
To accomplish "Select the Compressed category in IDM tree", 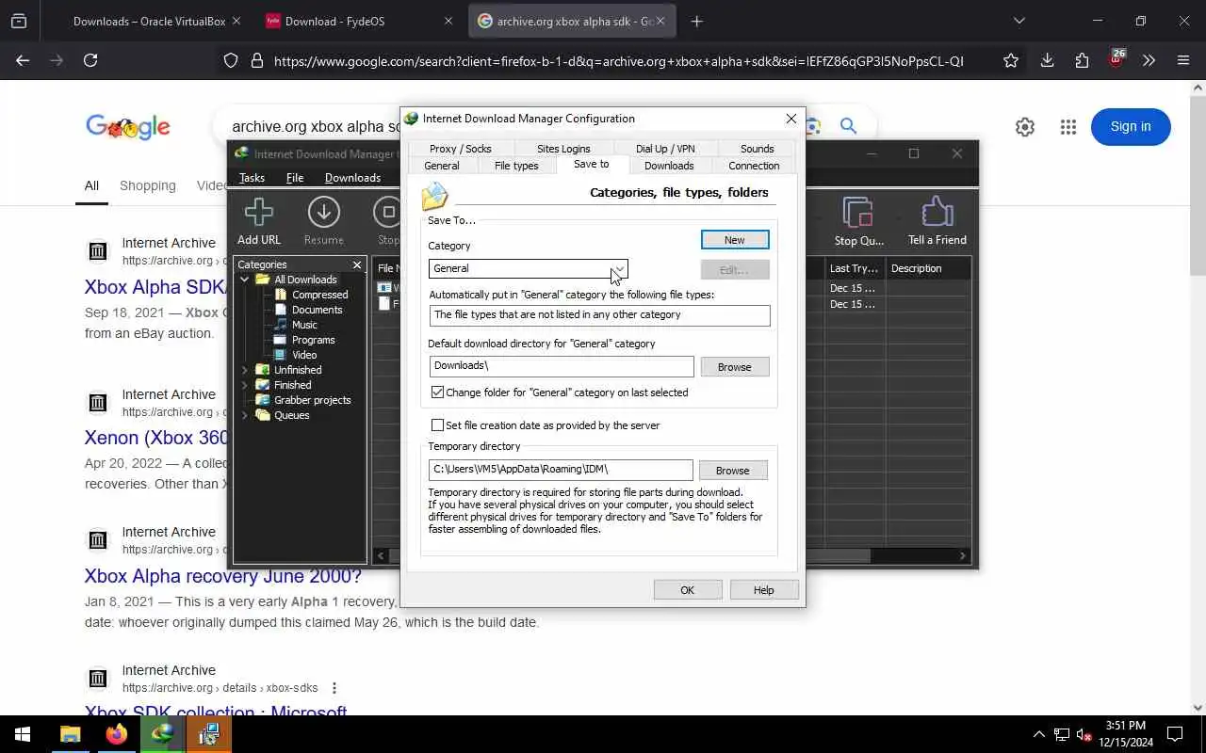I will [319, 295].
